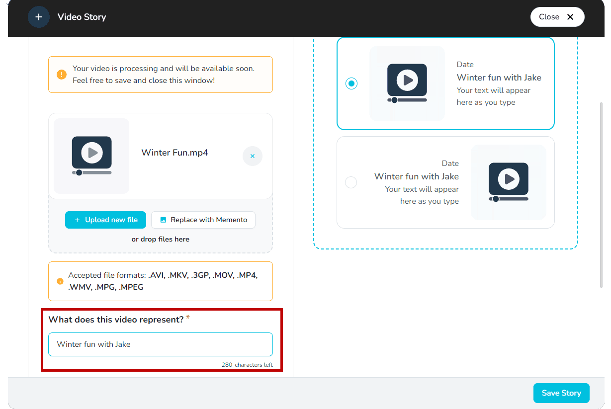Viewport: 611px width, 409px height.
Task: Select the image-right layout radio button
Action: (x=351, y=182)
